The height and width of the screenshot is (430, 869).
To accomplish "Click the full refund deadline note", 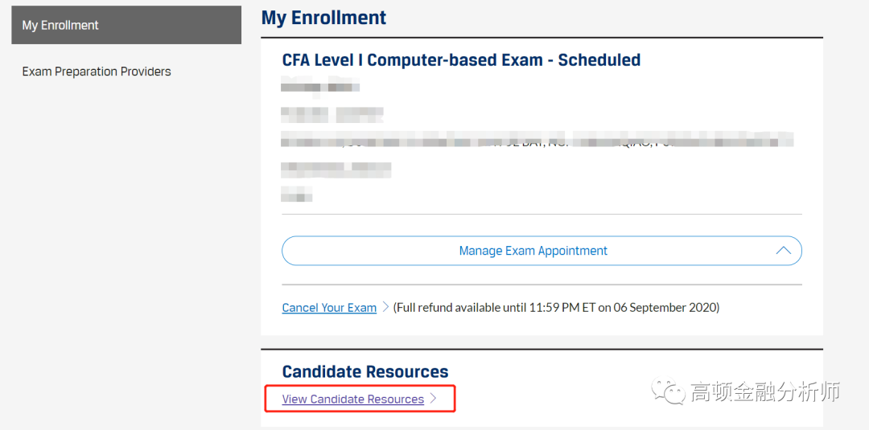I will 556,308.
